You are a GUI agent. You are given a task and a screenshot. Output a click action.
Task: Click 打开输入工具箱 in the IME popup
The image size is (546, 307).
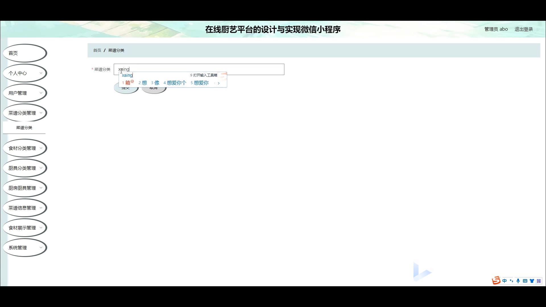tap(205, 75)
